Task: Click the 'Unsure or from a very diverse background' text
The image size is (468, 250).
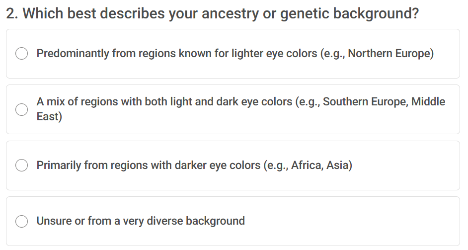Action: (141, 221)
